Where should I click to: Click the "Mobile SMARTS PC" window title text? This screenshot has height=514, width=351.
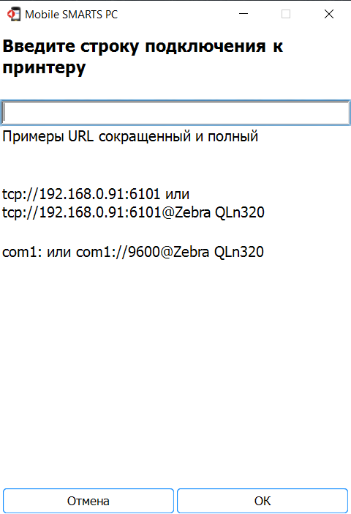coord(72,15)
